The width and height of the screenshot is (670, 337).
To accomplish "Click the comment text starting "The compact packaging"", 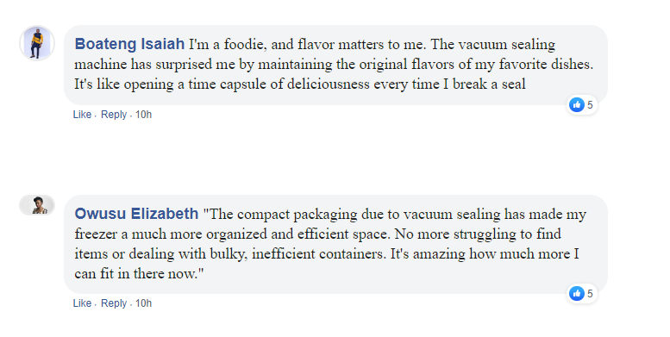I will point(330,243).
